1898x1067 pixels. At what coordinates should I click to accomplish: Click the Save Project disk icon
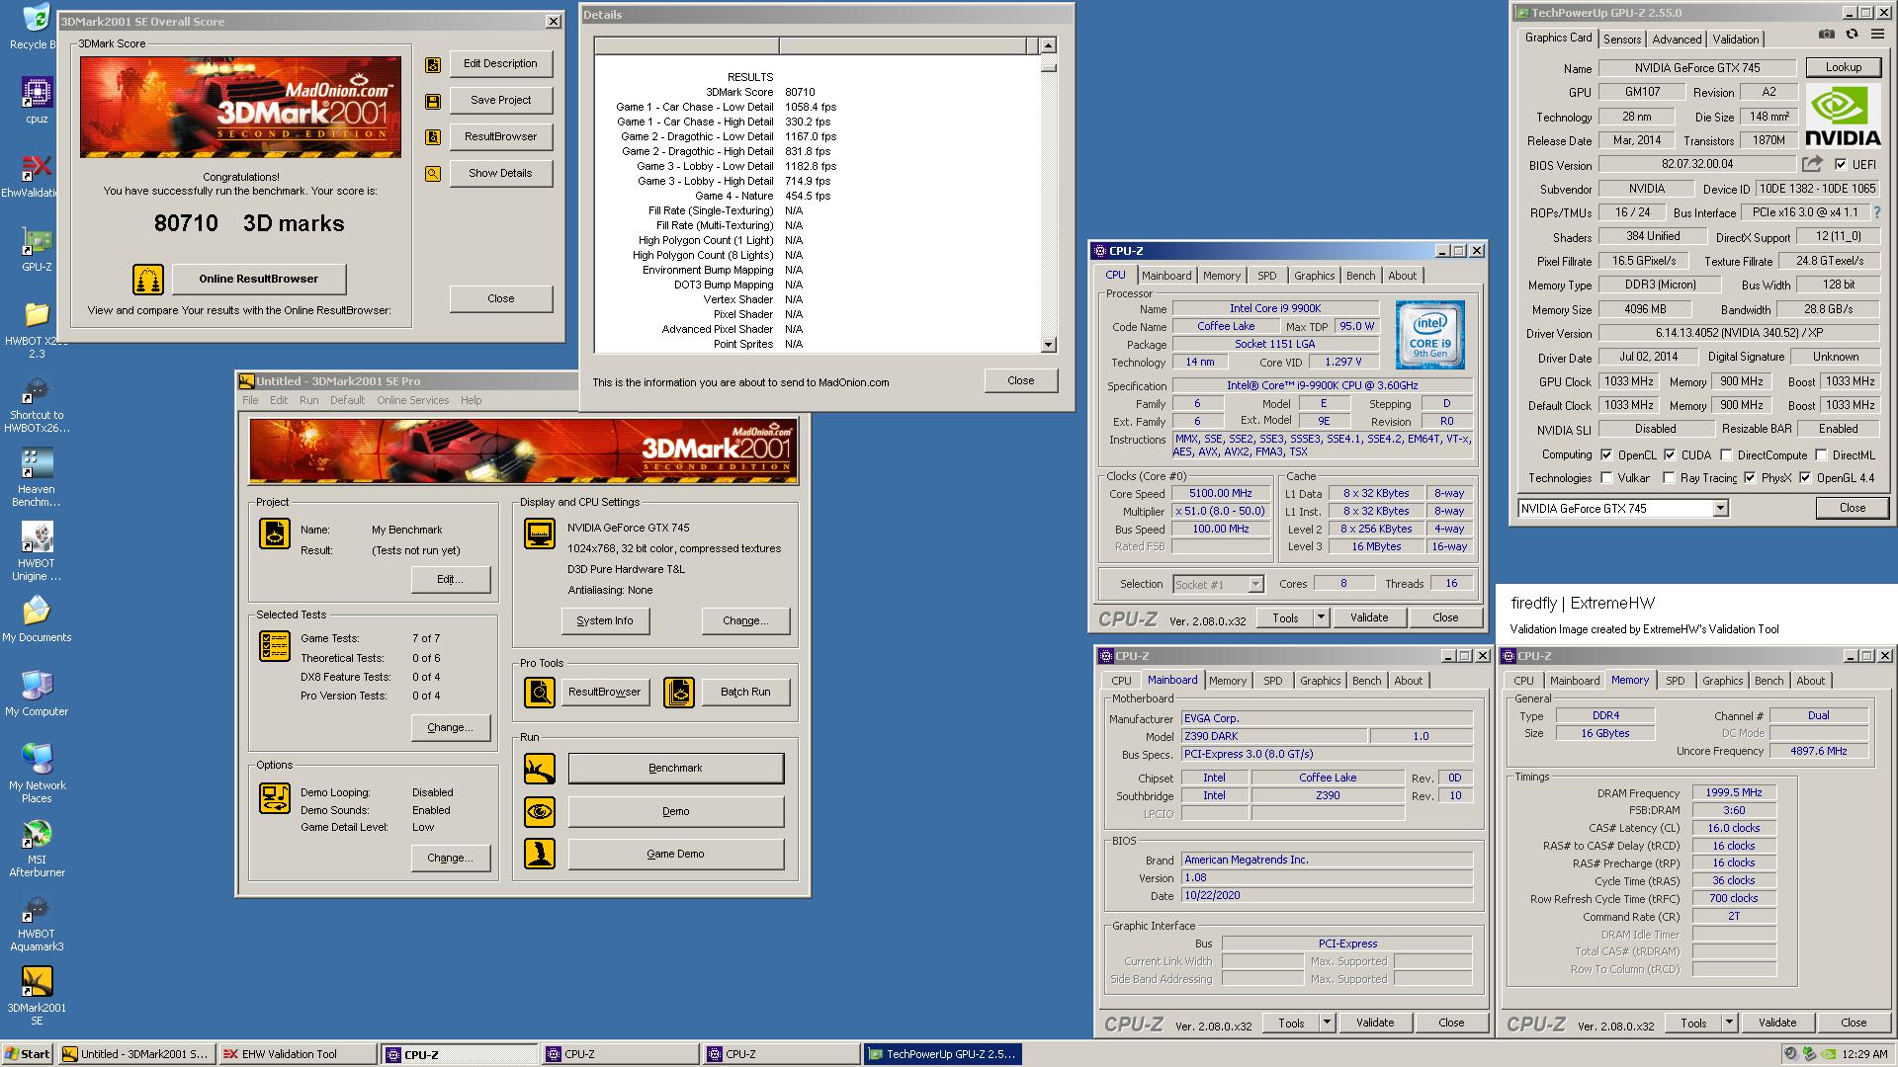point(433,101)
